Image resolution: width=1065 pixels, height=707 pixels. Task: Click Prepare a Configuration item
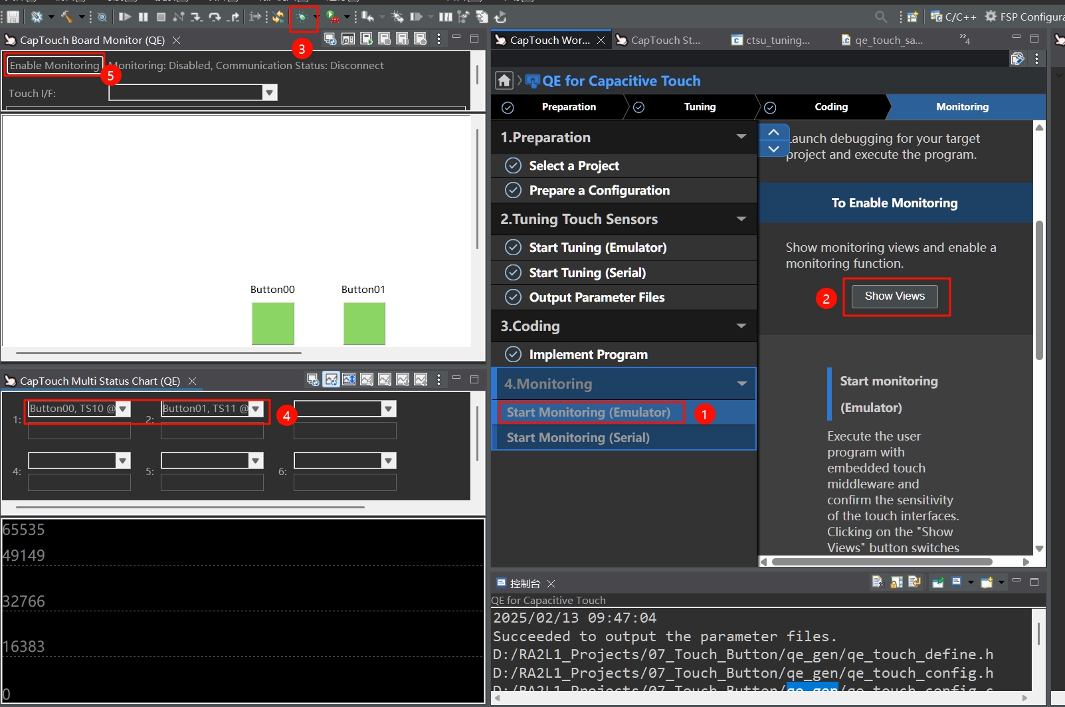pos(624,190)
